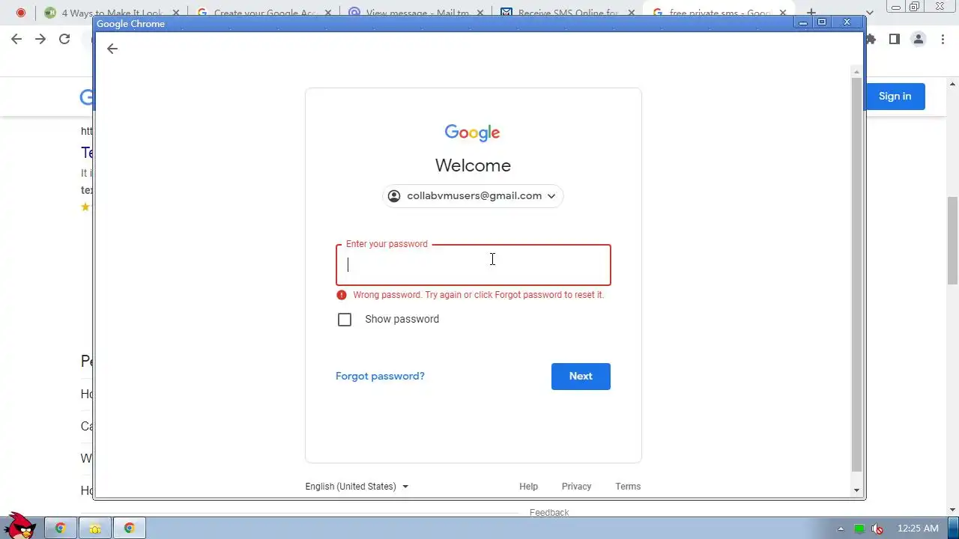Screen dimensions: 959x539
Task: Enable the Show password checkbox
Action: pos(345,320)
